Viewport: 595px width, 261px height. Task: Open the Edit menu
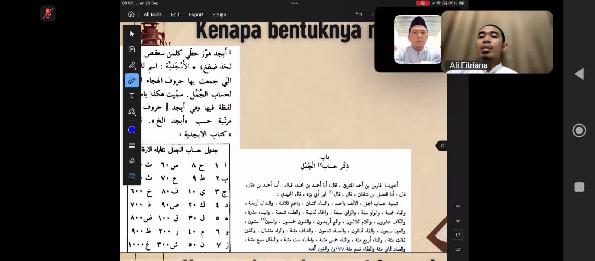point(175,14)
